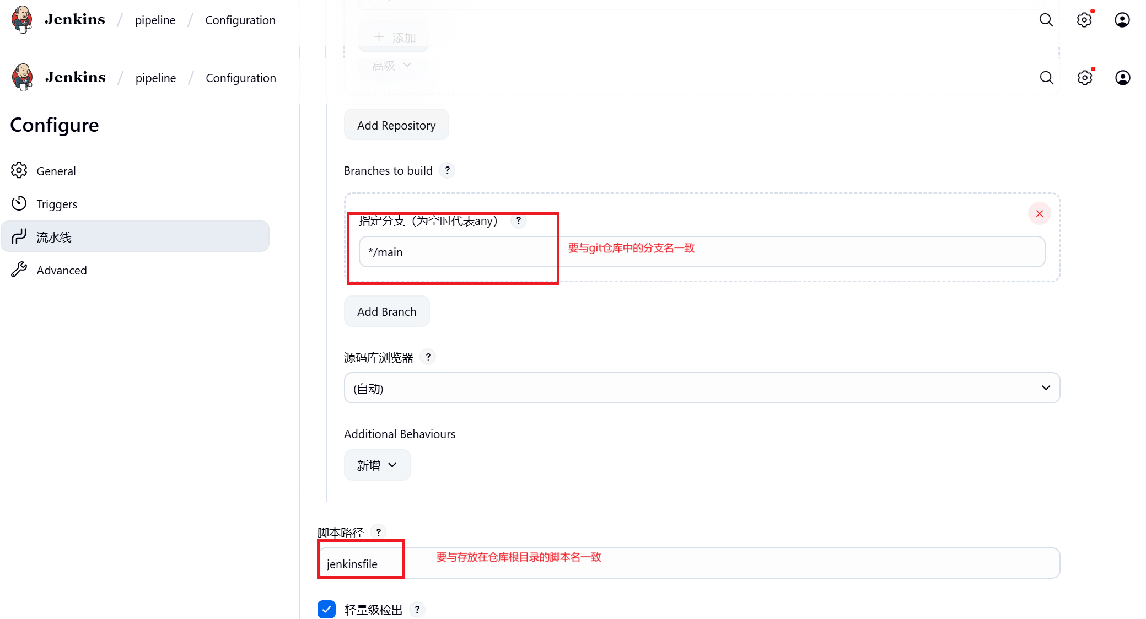
Task: Open settings gear icon in lower header
Action: point(1084,78)
